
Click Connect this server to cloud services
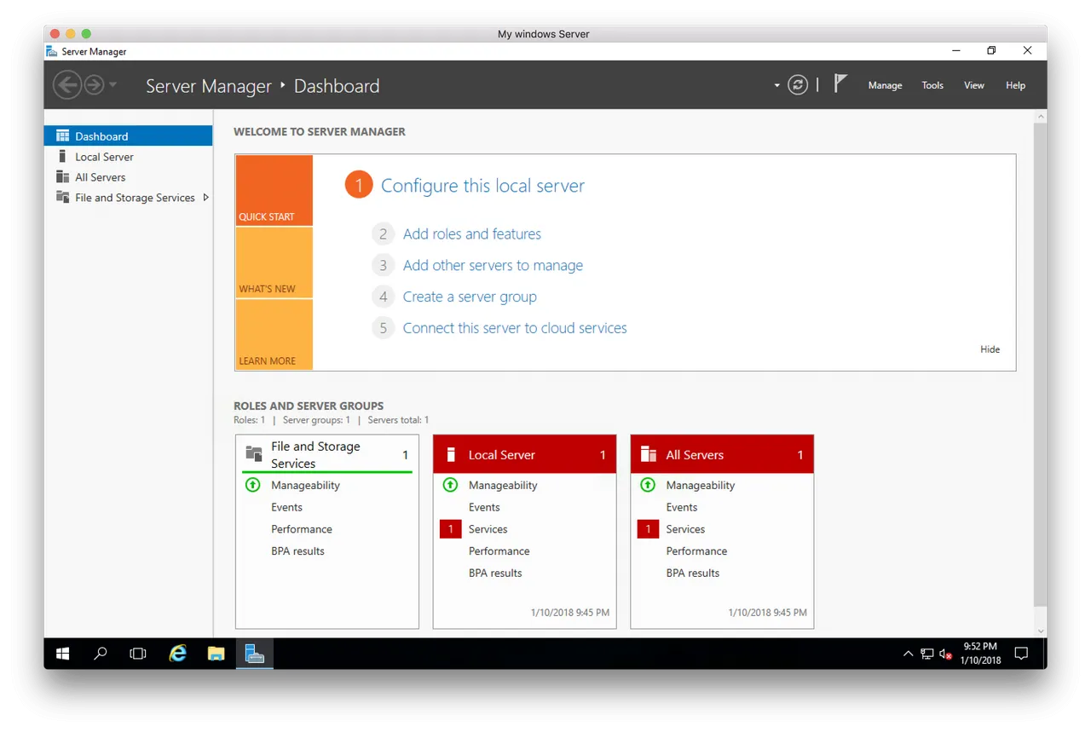[x=515, y=328]
